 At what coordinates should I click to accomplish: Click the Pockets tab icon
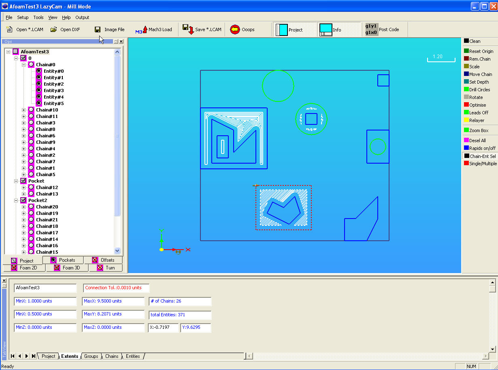click(x=53, y=260)
